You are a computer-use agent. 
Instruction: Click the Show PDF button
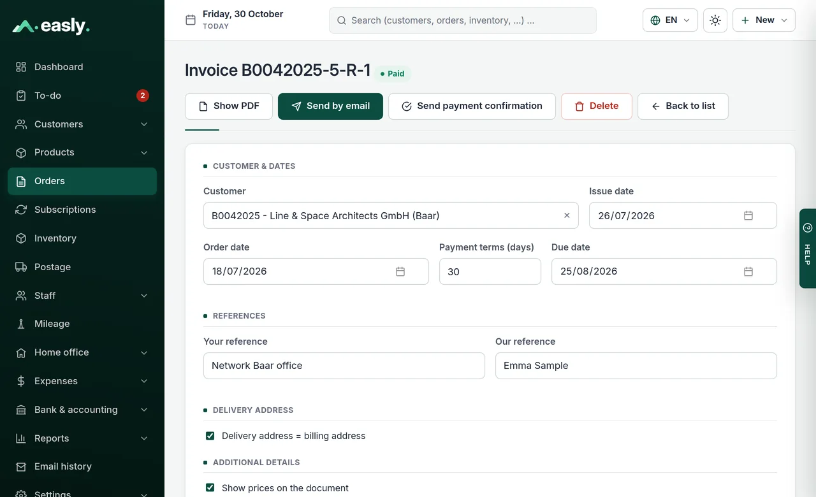(229, 106)
